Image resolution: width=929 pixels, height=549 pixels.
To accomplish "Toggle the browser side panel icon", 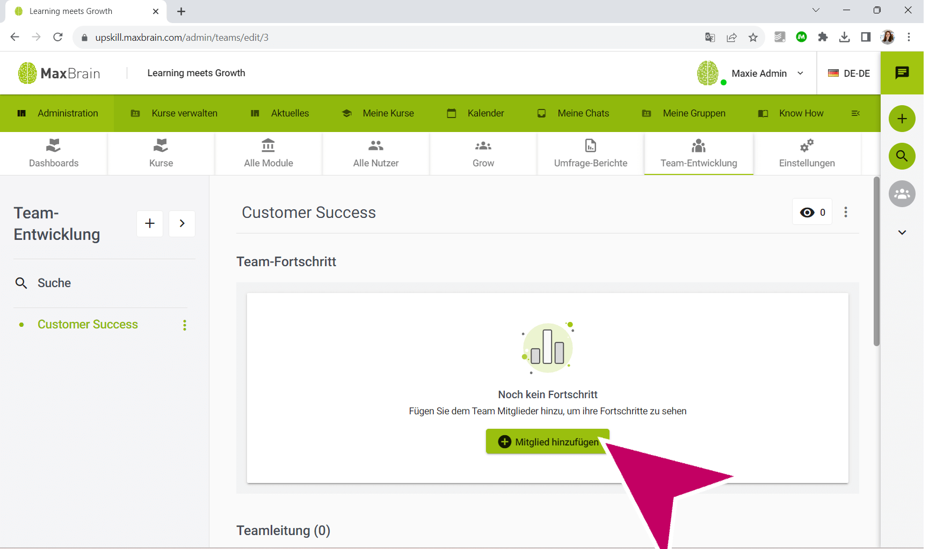I will click(x=866, y=37).
